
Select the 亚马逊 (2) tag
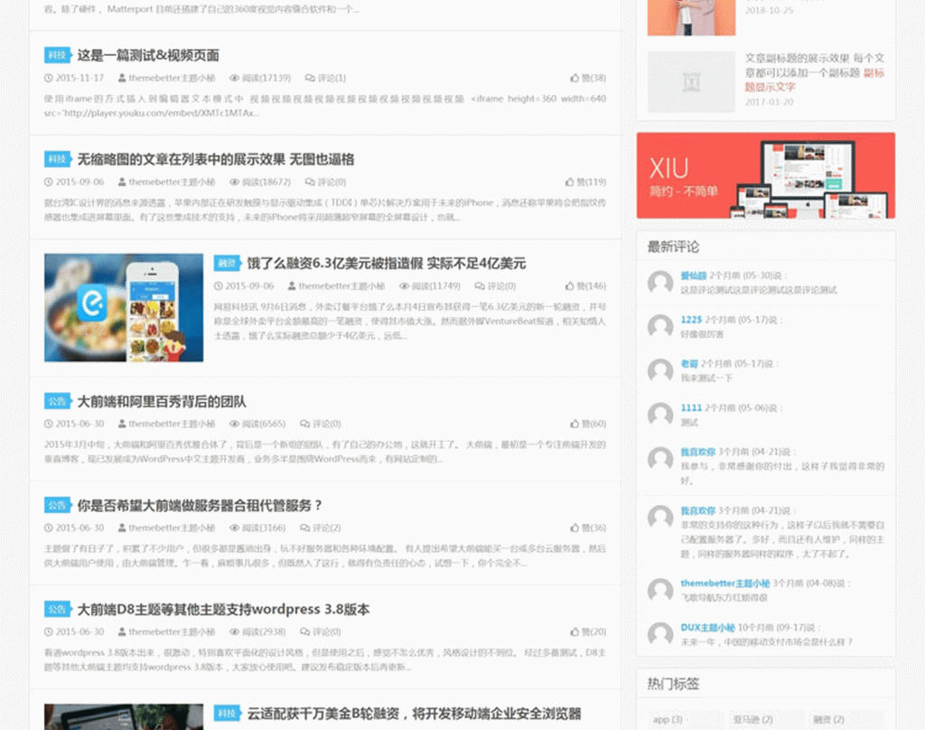[x=766, y=719]
